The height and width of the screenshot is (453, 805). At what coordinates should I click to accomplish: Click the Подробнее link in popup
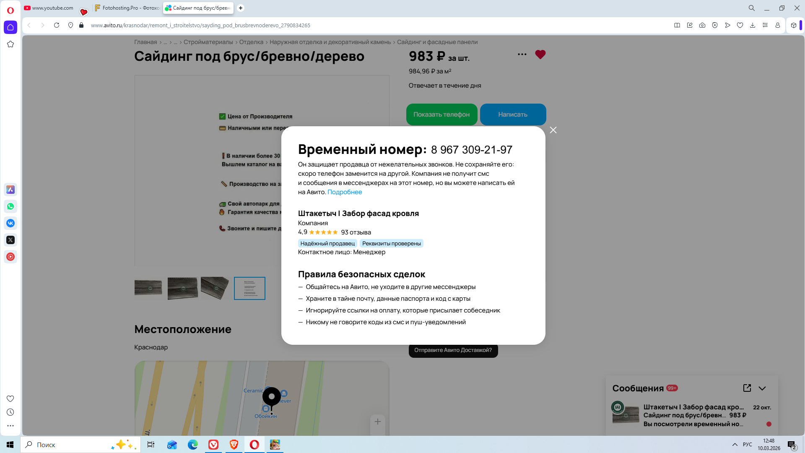345,192
